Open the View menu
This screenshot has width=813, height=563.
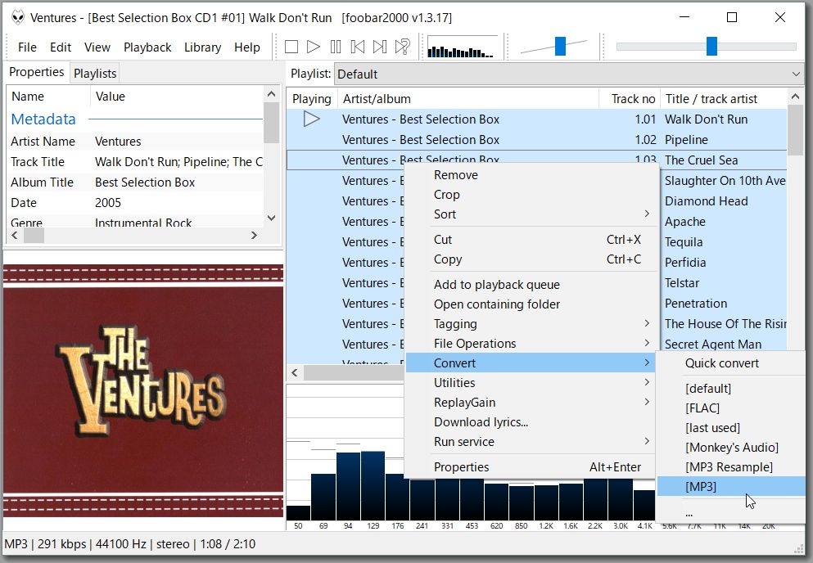[97, 47]
